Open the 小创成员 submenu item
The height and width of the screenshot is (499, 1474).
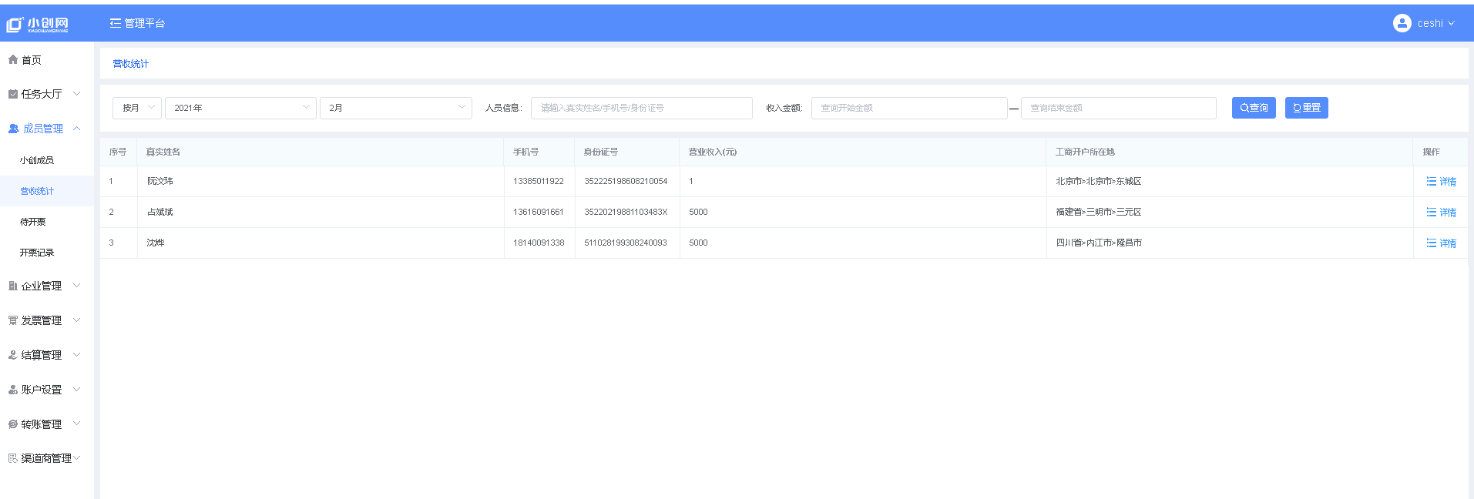point(37,160)
